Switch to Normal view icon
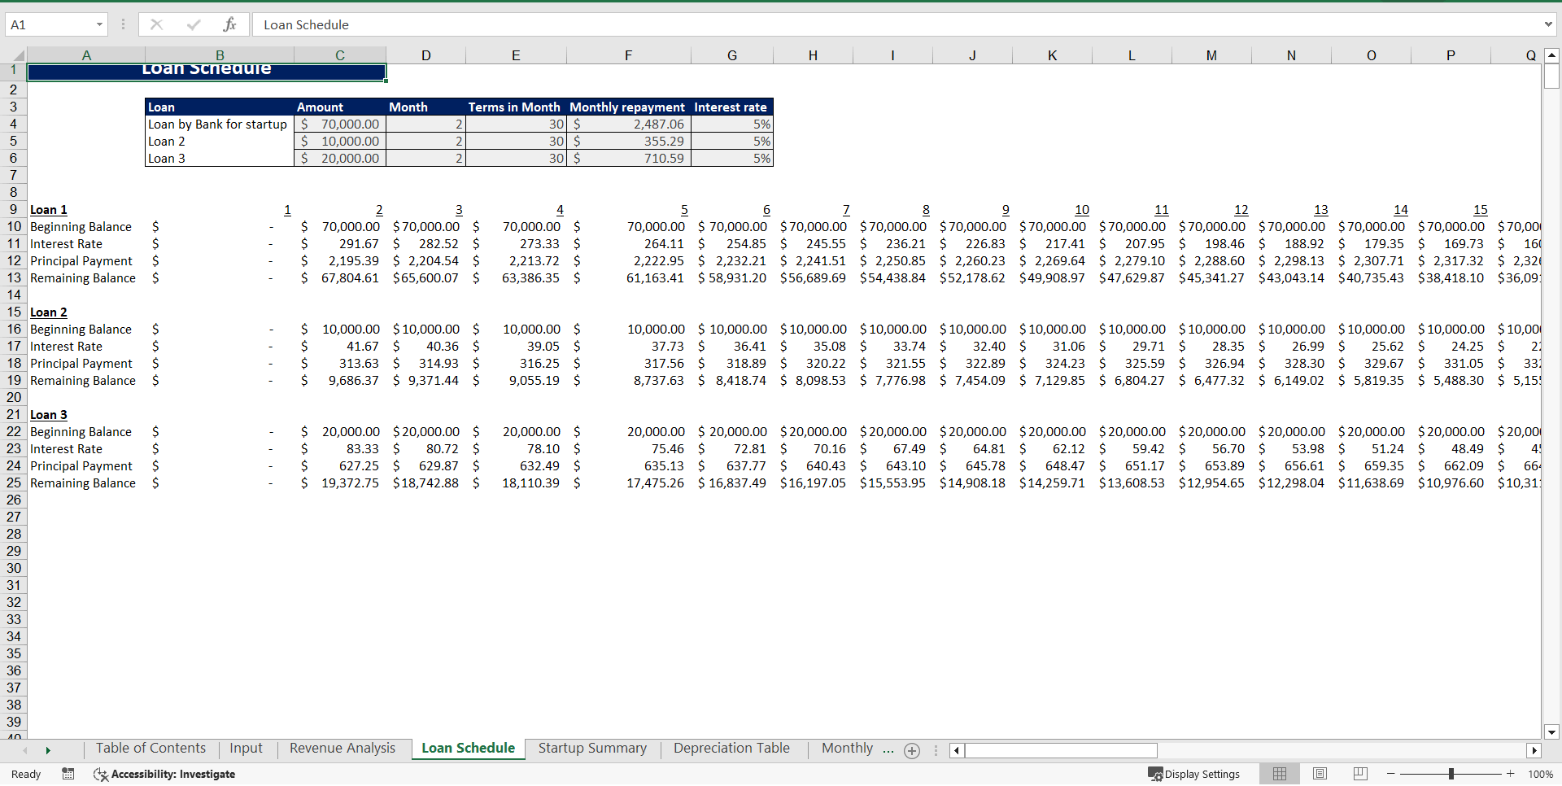The image size is (1562, 786). click(1280, 774)
